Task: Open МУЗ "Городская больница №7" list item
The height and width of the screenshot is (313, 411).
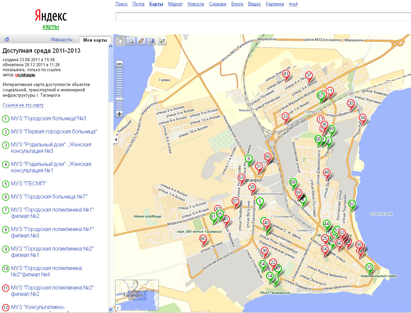Action: [49, 196]
